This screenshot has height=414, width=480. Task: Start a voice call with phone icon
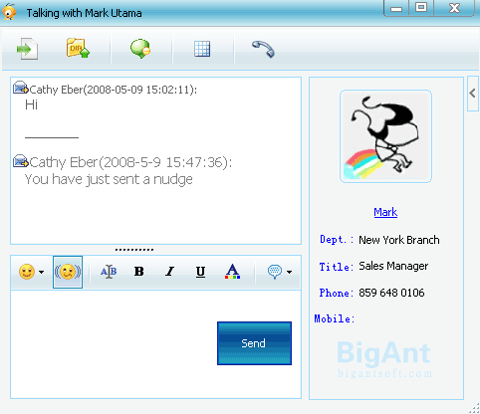click(x=263, y=49)
